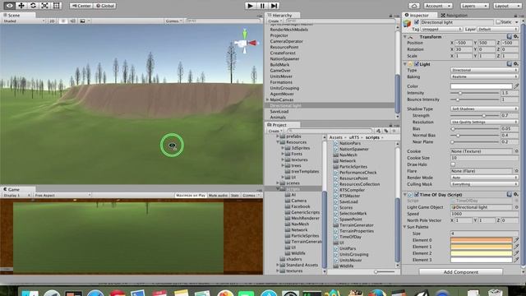
Task: Enable the Draw Halo checkbox
Action: pyautogui.click(x=453, y=164)
